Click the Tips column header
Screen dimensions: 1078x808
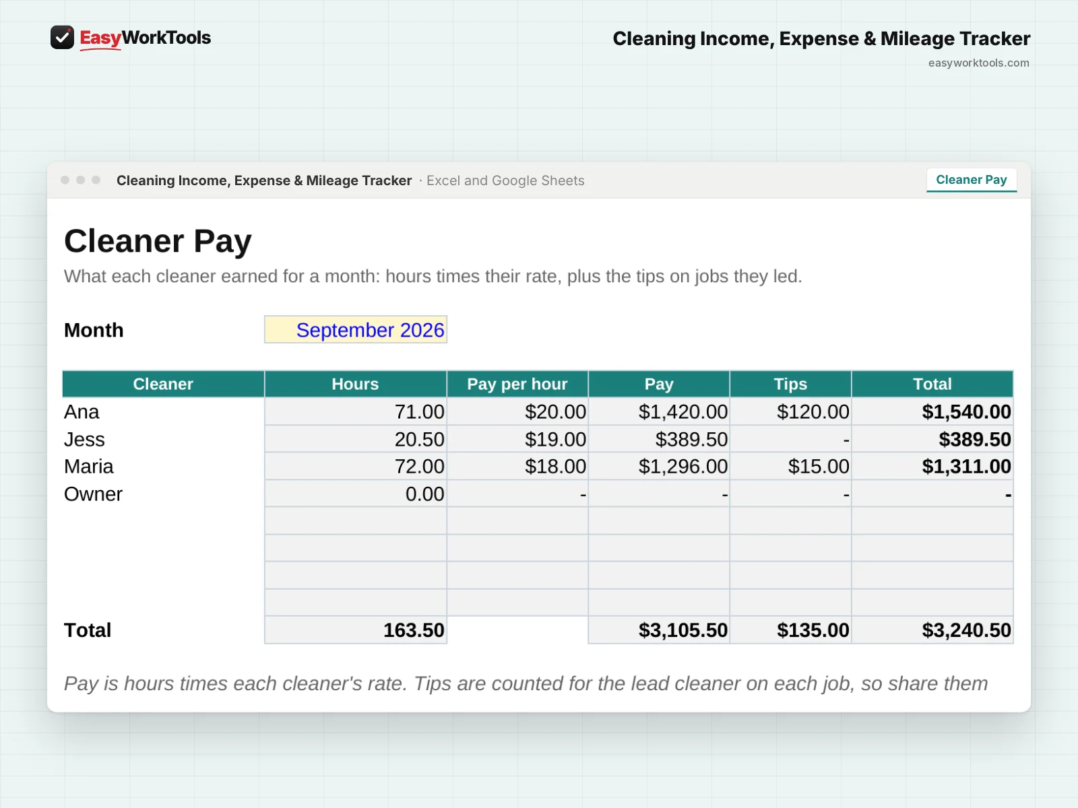coord(790,384)
